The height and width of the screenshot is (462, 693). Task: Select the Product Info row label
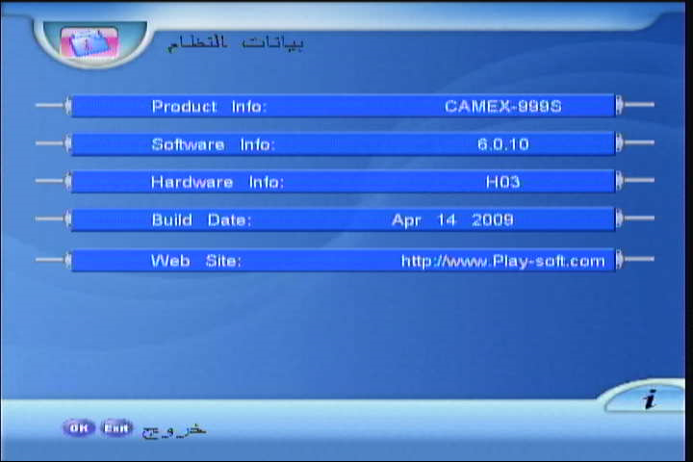click(209, 107)
